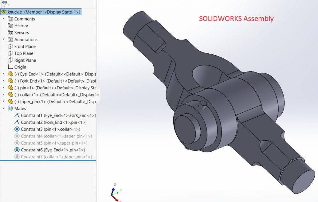
Task: Click the History folder icon
Action: tap(10, 26)
